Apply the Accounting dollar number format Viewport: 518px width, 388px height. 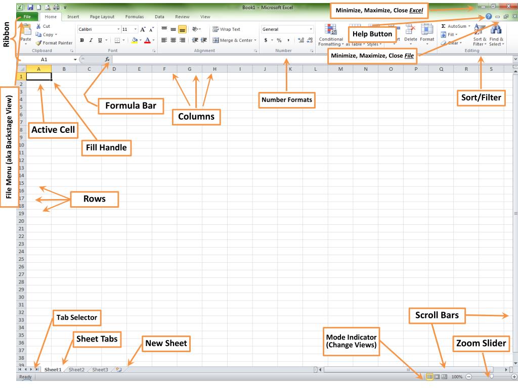[x=266, y=40]
